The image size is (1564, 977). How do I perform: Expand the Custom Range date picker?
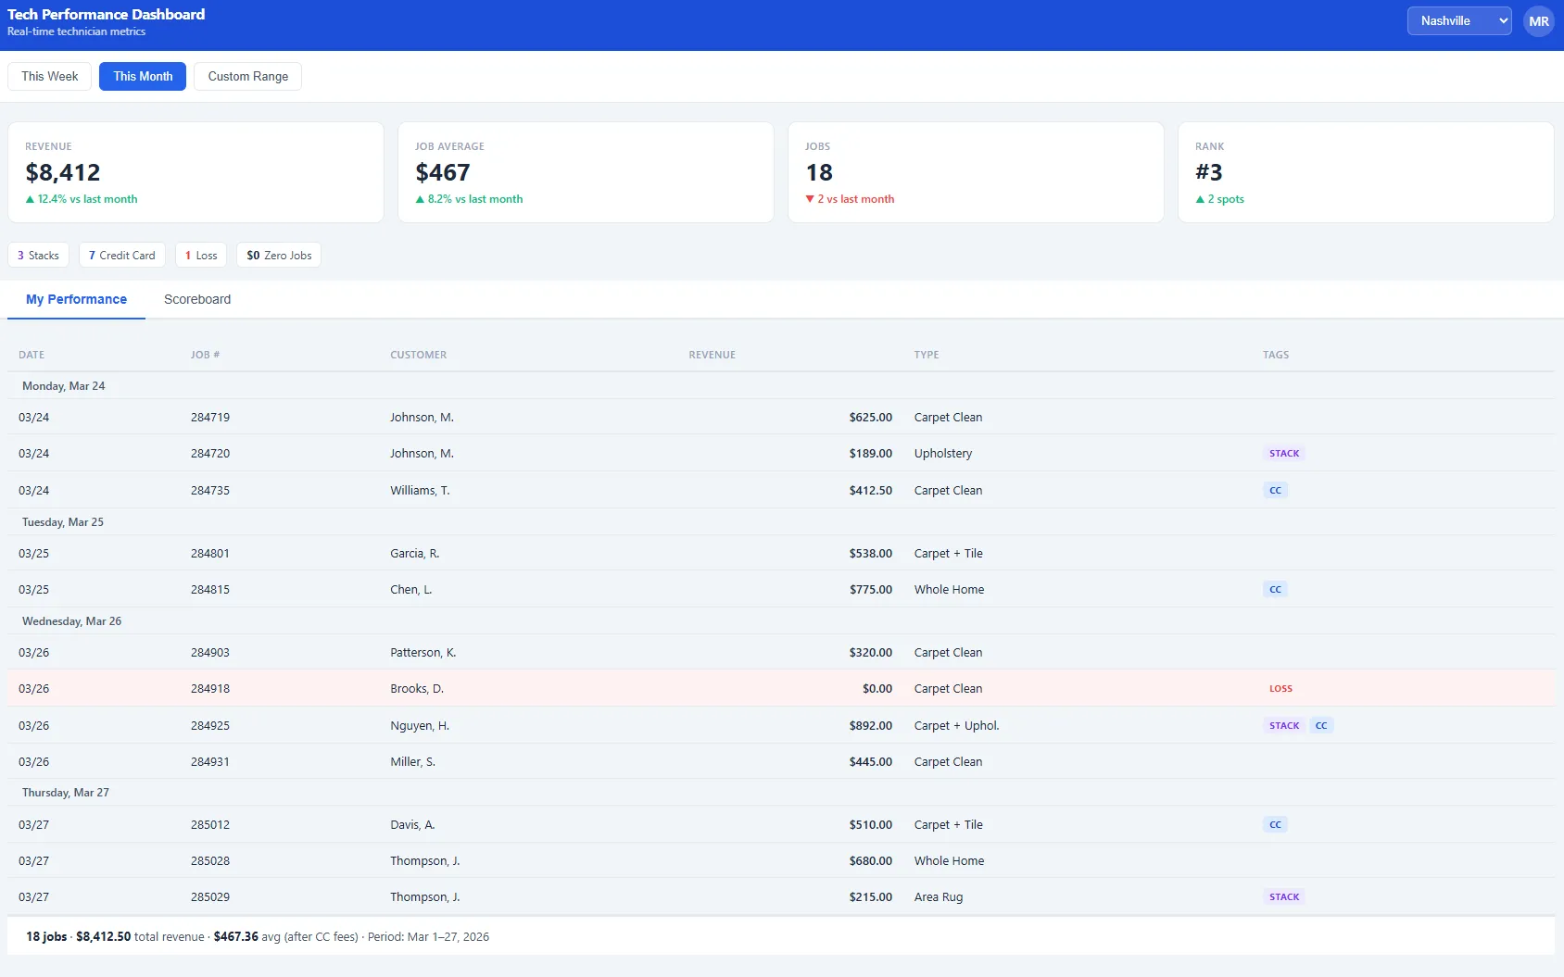(246, 76)
